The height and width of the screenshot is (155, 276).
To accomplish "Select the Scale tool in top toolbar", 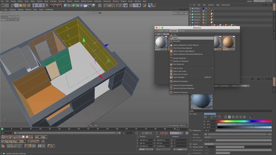I will [x=20, y=6].
